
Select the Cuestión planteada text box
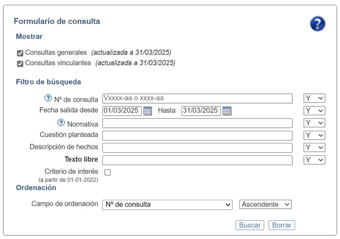tap(197, 135)
